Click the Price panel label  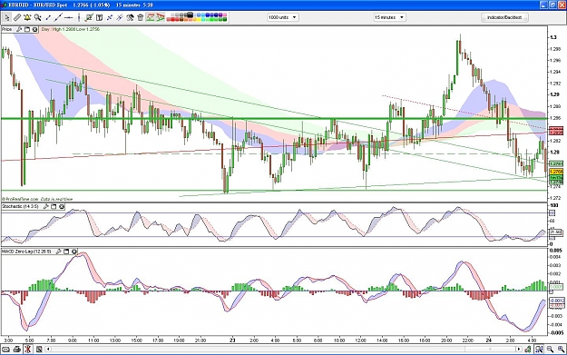pyautogui.click(x=7, y=29)
